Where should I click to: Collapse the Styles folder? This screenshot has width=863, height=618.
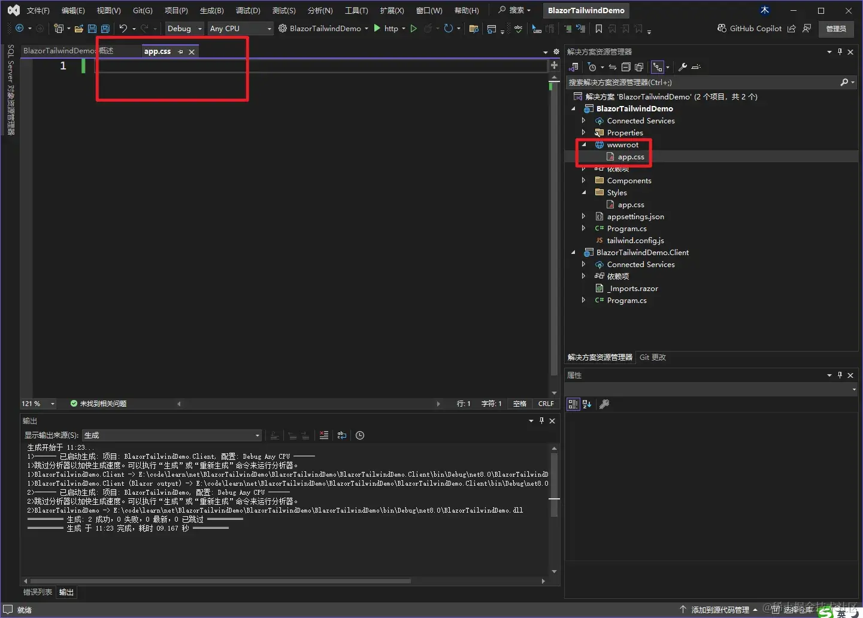click(x=584, y=192)
